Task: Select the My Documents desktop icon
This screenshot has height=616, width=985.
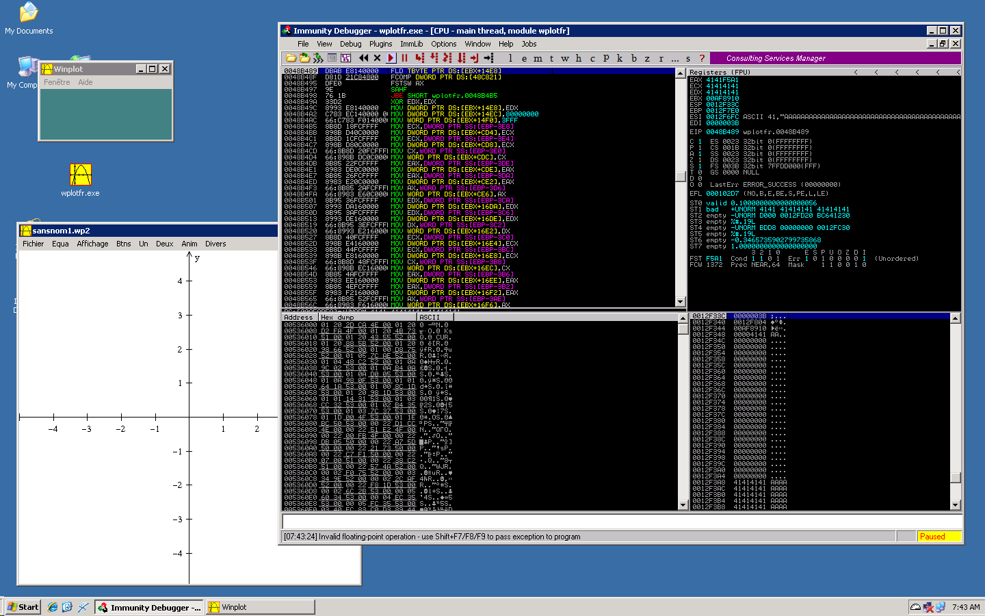Action: 29,18
